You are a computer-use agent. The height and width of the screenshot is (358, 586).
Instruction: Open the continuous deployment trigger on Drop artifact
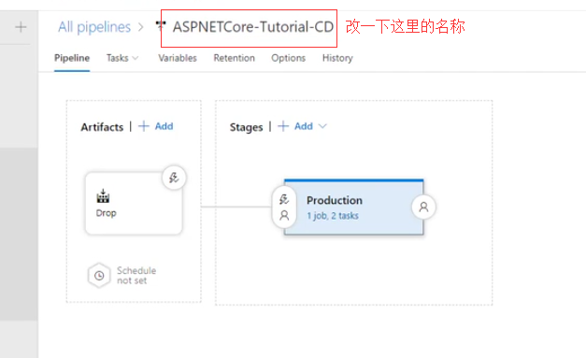click(x=174, y=178)
